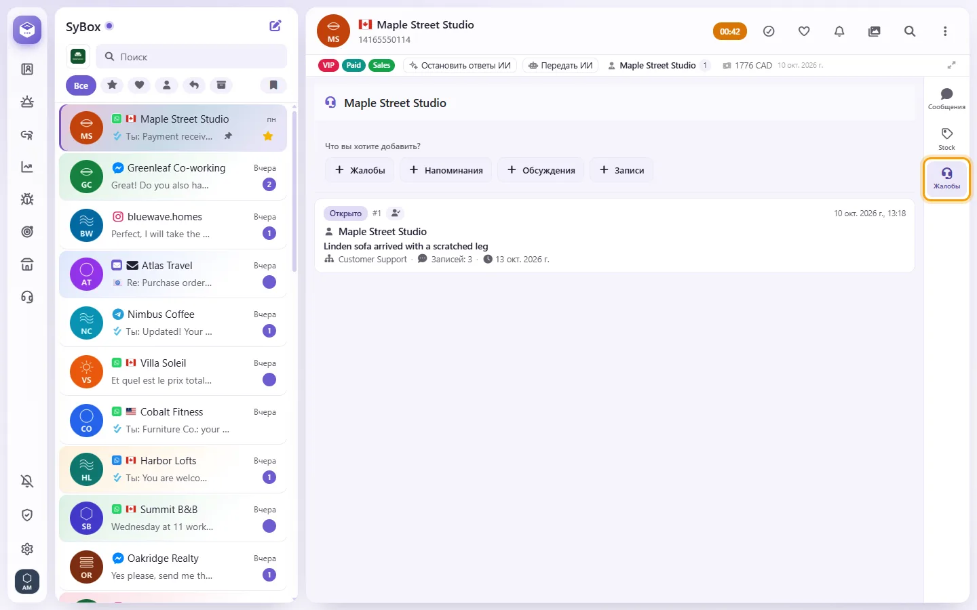This screenshot has width=977, height=610.
Task: Toggle the bookmark filter chip
Action: pos(273,85)
